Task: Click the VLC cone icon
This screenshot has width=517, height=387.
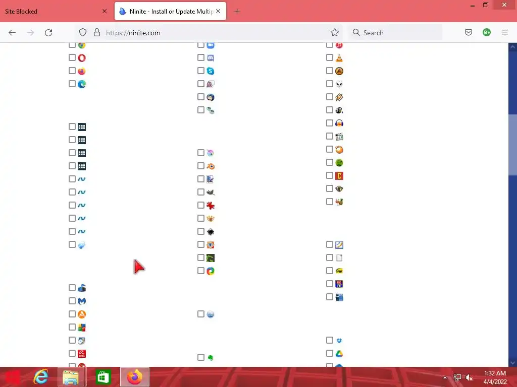Action: [x=339, y=58]
